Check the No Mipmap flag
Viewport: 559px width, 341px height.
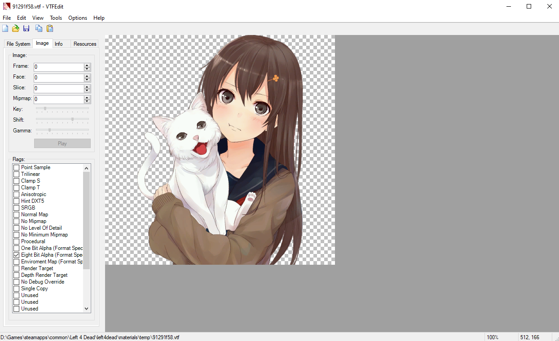(16, 221)
